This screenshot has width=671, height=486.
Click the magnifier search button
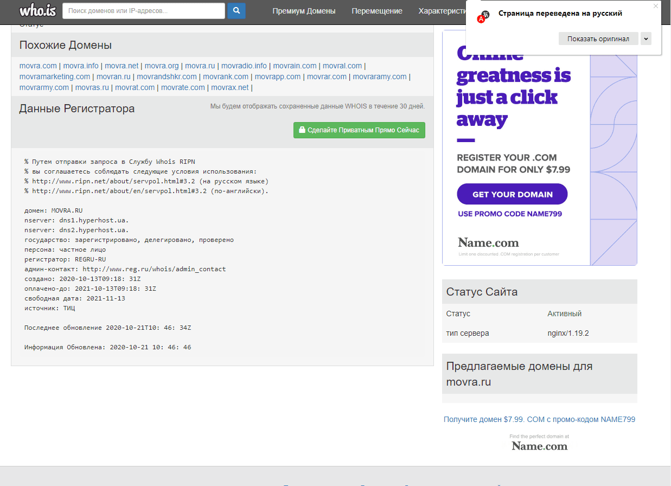[237, 11]
